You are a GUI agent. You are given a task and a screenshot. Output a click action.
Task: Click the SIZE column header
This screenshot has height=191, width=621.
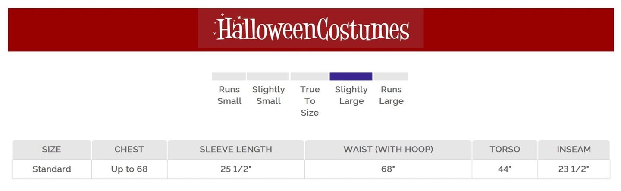[x=51, y=150]
